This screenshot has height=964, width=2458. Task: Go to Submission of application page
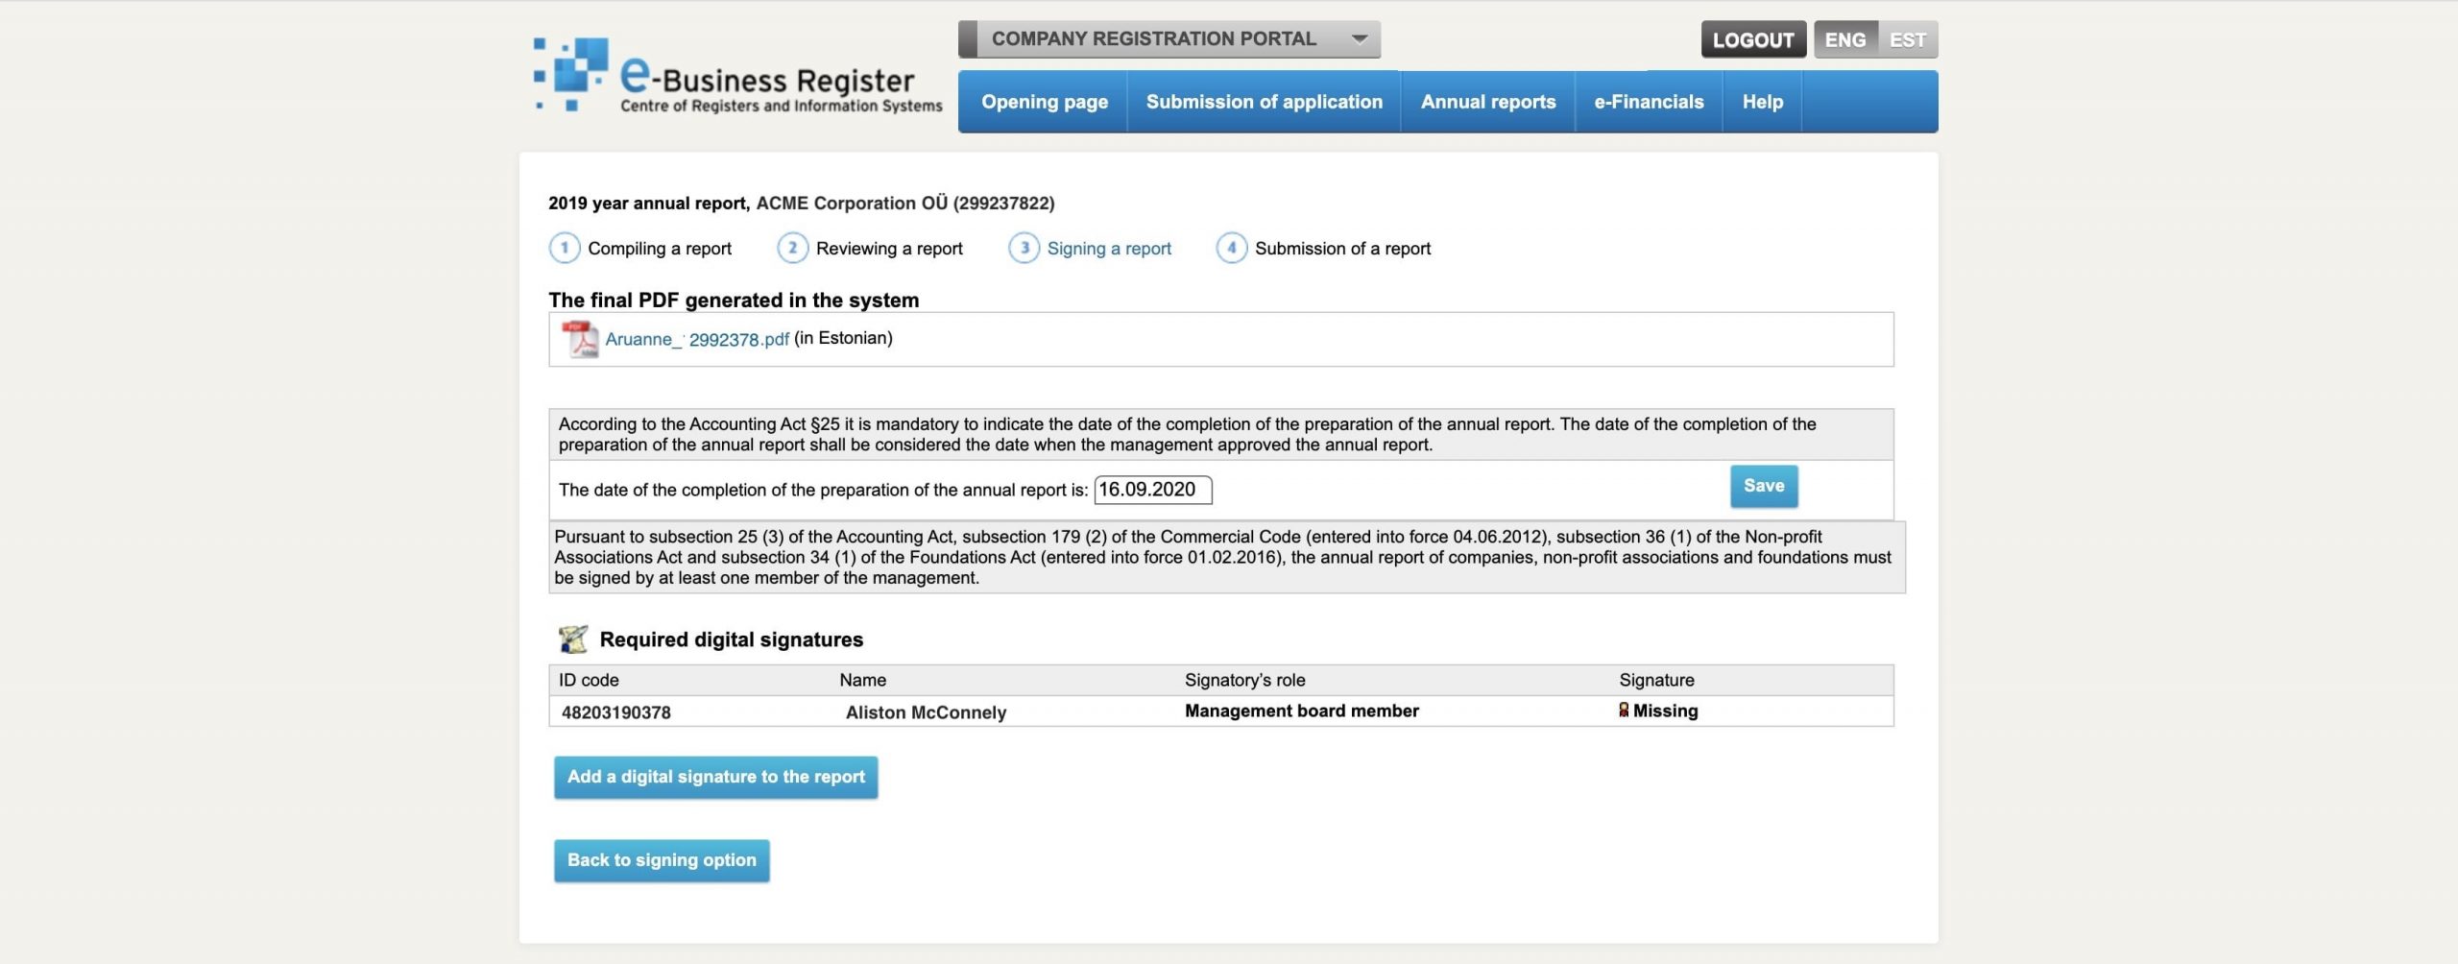[x=1263, y=101]
